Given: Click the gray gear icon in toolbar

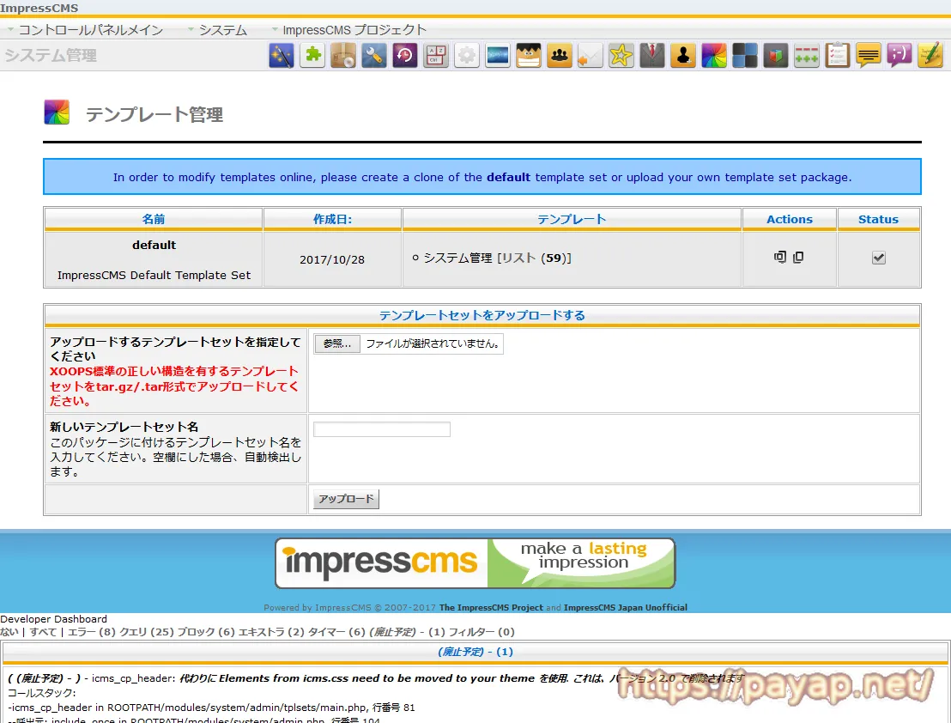Looking at the screenshot, I should (x=467, y=56).
